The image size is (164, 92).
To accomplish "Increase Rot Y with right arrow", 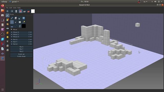I will (31, 42).
